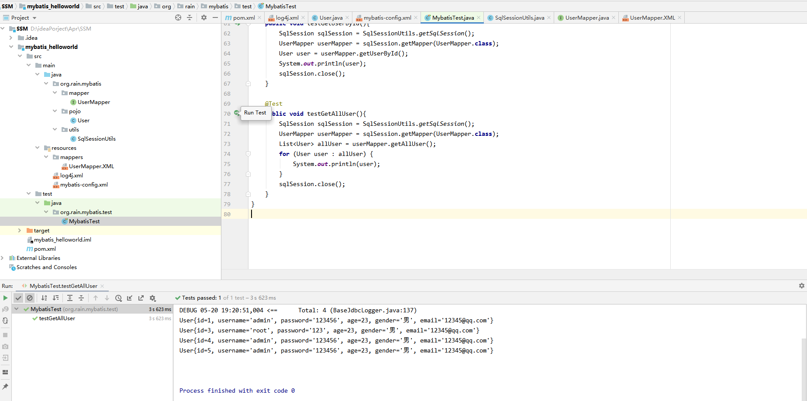Collapse the main folder

(x=28, y=65)
